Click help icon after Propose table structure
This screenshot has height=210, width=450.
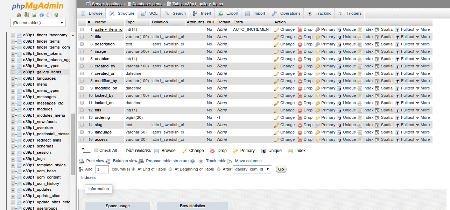point(192,161)
